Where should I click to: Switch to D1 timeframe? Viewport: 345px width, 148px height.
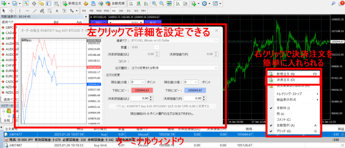pos(129,10)
